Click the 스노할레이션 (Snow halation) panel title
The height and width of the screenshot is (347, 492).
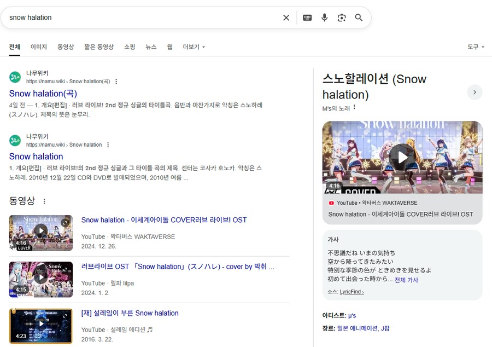pos(374,86)
